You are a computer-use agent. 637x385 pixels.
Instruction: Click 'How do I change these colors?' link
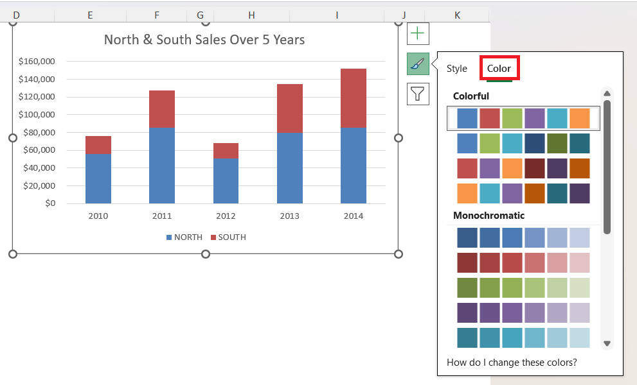pyautogui.click(x=512, y=363)
